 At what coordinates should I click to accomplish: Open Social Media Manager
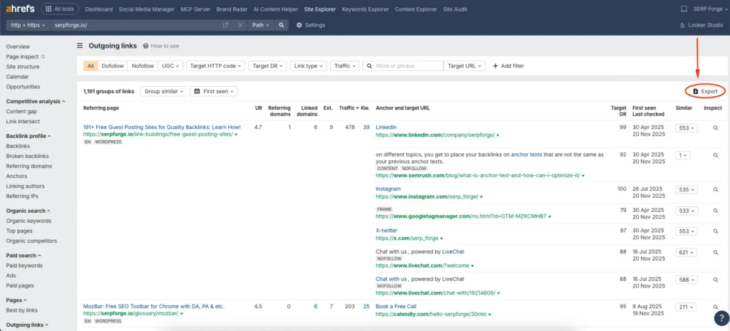tap(147, 9)
